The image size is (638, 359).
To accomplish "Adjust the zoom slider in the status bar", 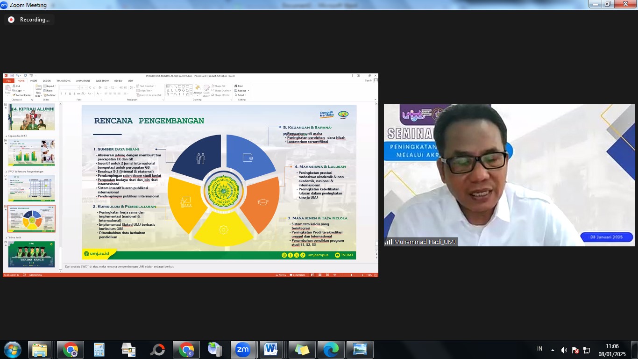I will pos(352,275).
